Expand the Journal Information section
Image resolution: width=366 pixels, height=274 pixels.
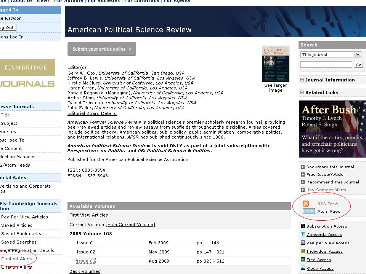[x=302, y=80]
